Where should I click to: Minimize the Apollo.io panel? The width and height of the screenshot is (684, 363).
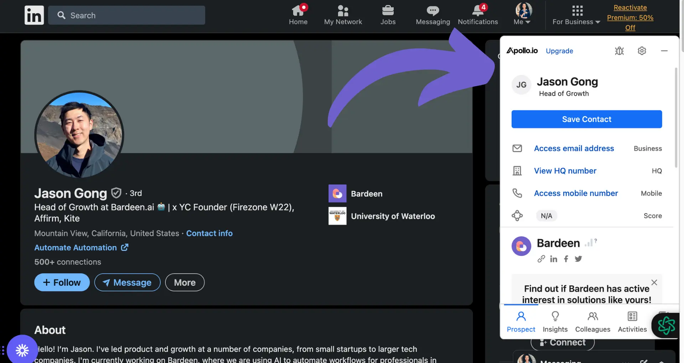pos(664,51)
